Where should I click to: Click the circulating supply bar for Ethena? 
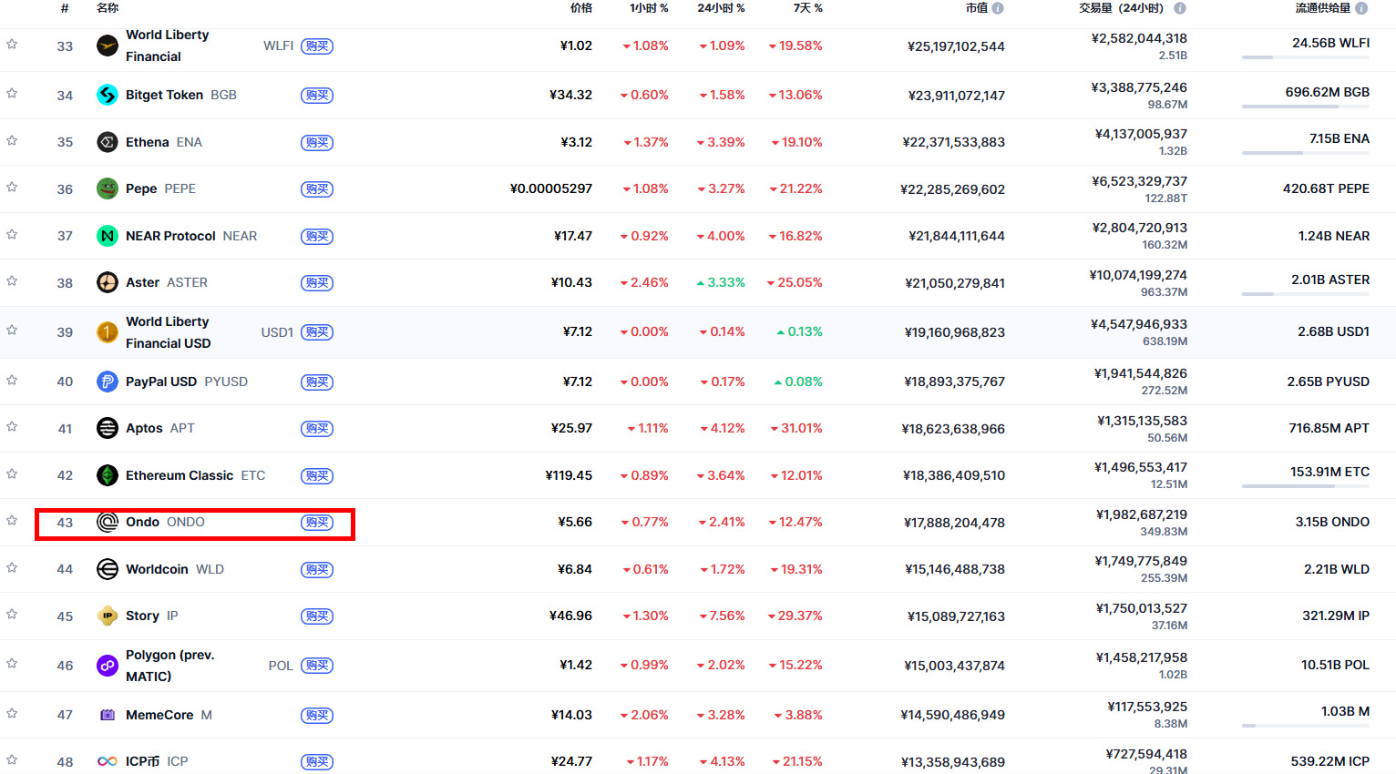pyautogui.click(x=1305, y=153)
